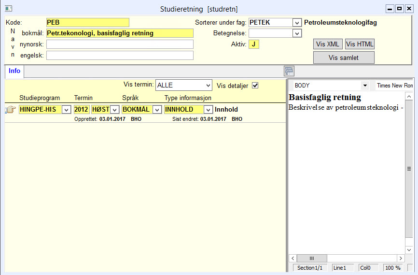Open the INNHOLD type informasjon dropdown
Image resolution: width=418 pixels, height=275 pixels.
[x=208, y=110]
